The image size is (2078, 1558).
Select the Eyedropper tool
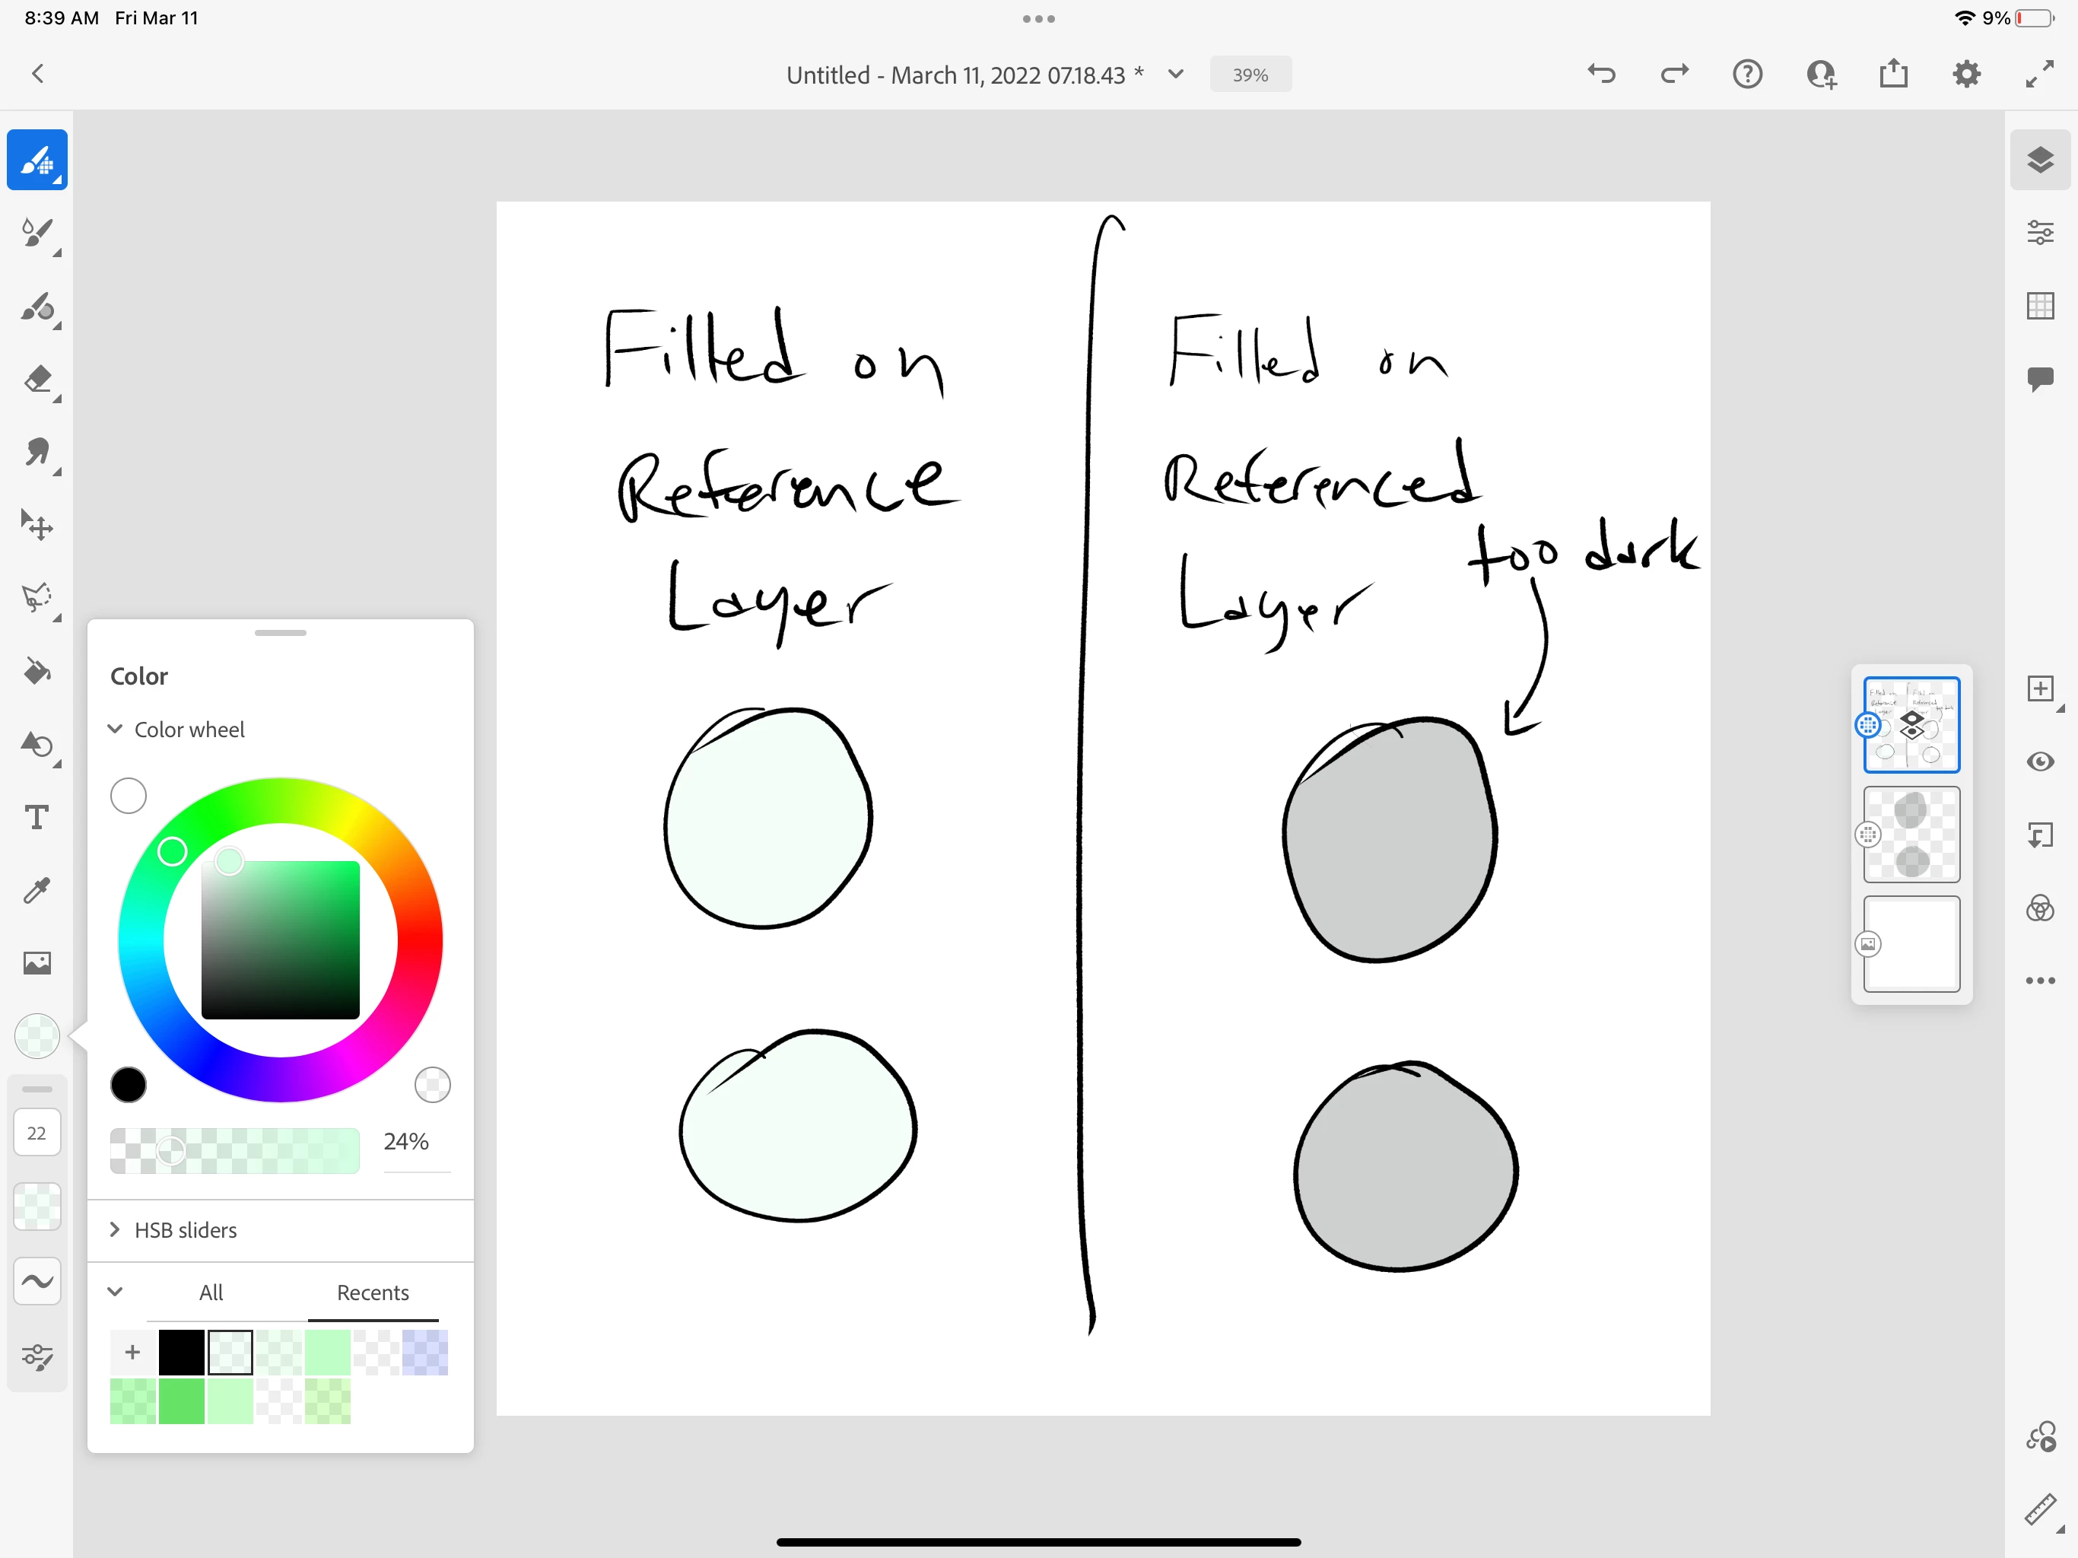37,890
